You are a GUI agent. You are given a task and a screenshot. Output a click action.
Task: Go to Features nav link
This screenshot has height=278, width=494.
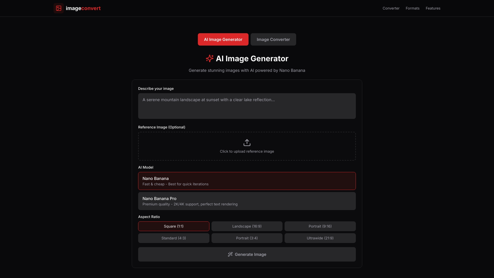point(433,8)
